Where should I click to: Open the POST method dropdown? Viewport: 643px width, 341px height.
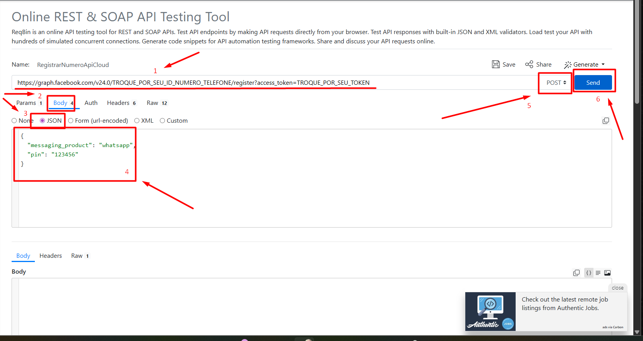tap(556, 83)
